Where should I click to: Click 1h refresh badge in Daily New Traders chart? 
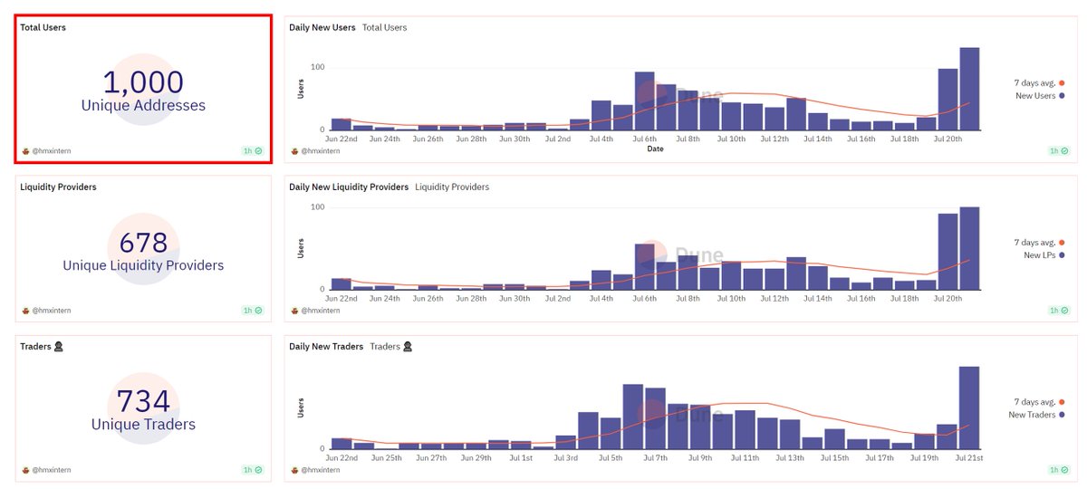(1061, 470)
